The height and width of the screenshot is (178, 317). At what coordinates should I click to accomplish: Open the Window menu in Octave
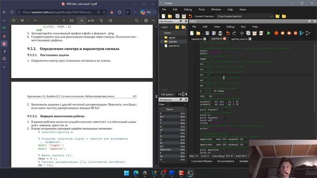click(216, 9)
